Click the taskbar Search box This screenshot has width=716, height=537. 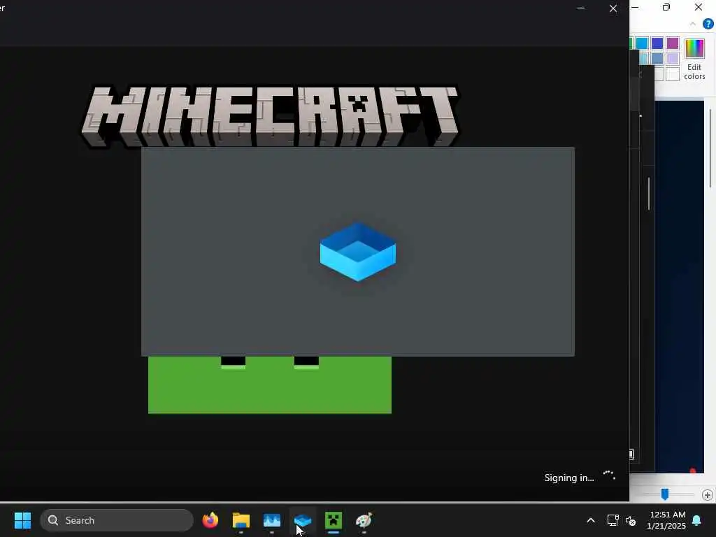117,520
